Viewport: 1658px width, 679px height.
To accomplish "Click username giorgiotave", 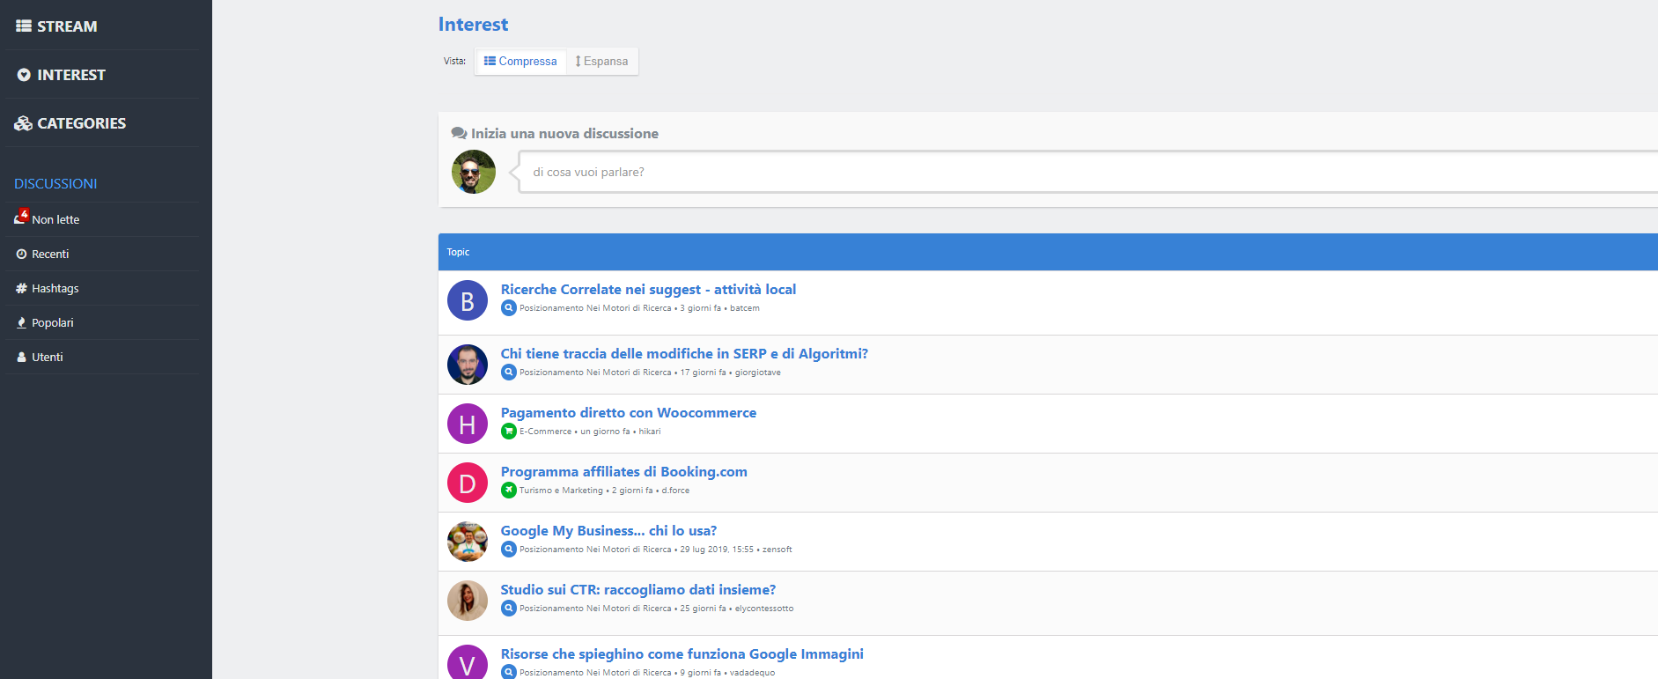I will (758, 373).
